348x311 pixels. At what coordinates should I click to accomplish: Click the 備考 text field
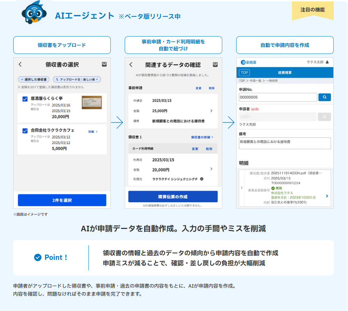[285, 143]
